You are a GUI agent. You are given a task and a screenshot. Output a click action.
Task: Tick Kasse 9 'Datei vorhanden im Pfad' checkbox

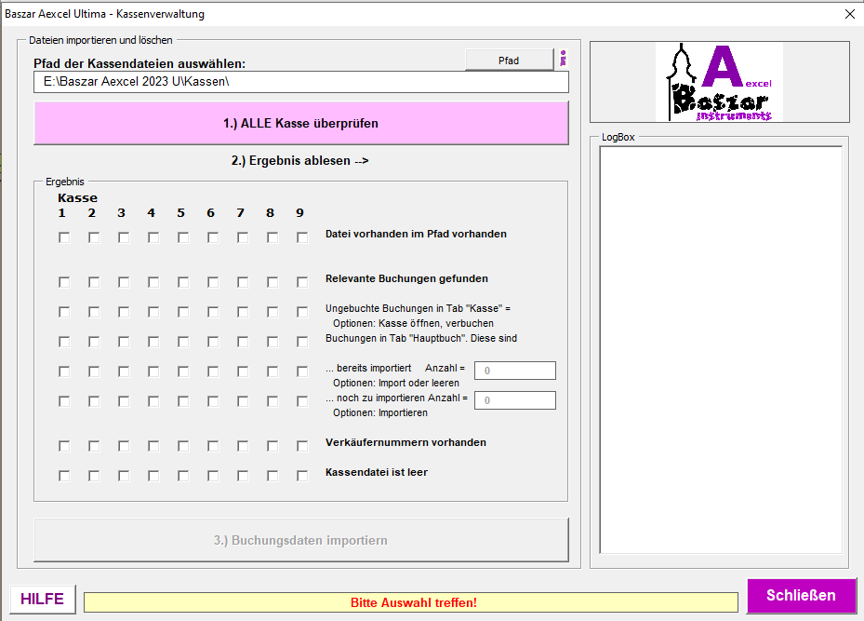pyautogui.click(x=302, y=237)
